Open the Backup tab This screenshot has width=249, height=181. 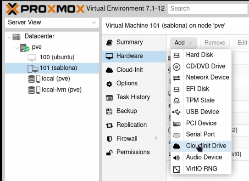(134, 111)
